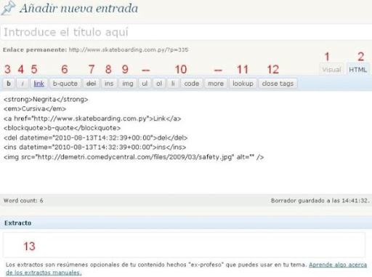372x277 pixels.
Task: Click the bold 'b' quicktag button
Action: pos(9,84)
